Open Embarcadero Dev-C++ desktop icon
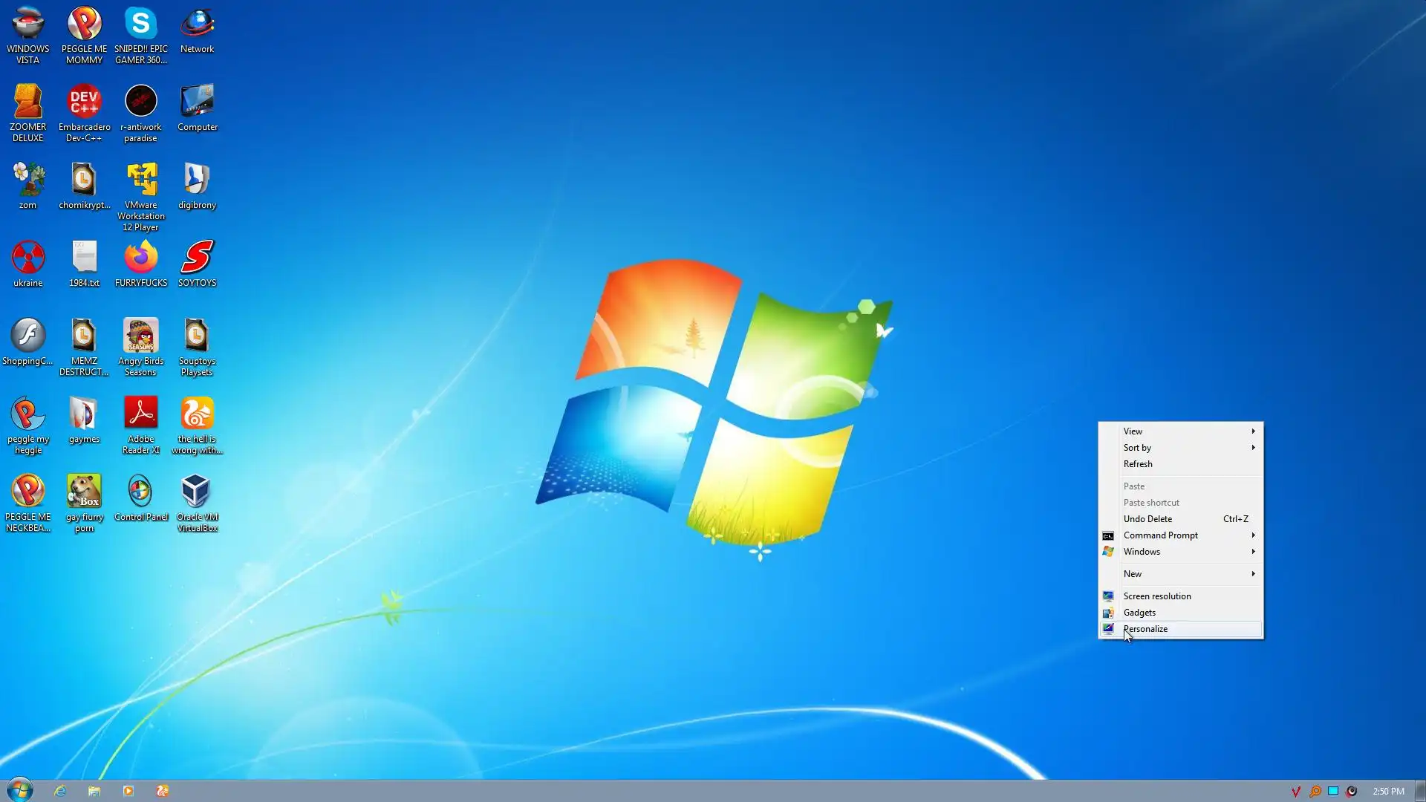 84,102
